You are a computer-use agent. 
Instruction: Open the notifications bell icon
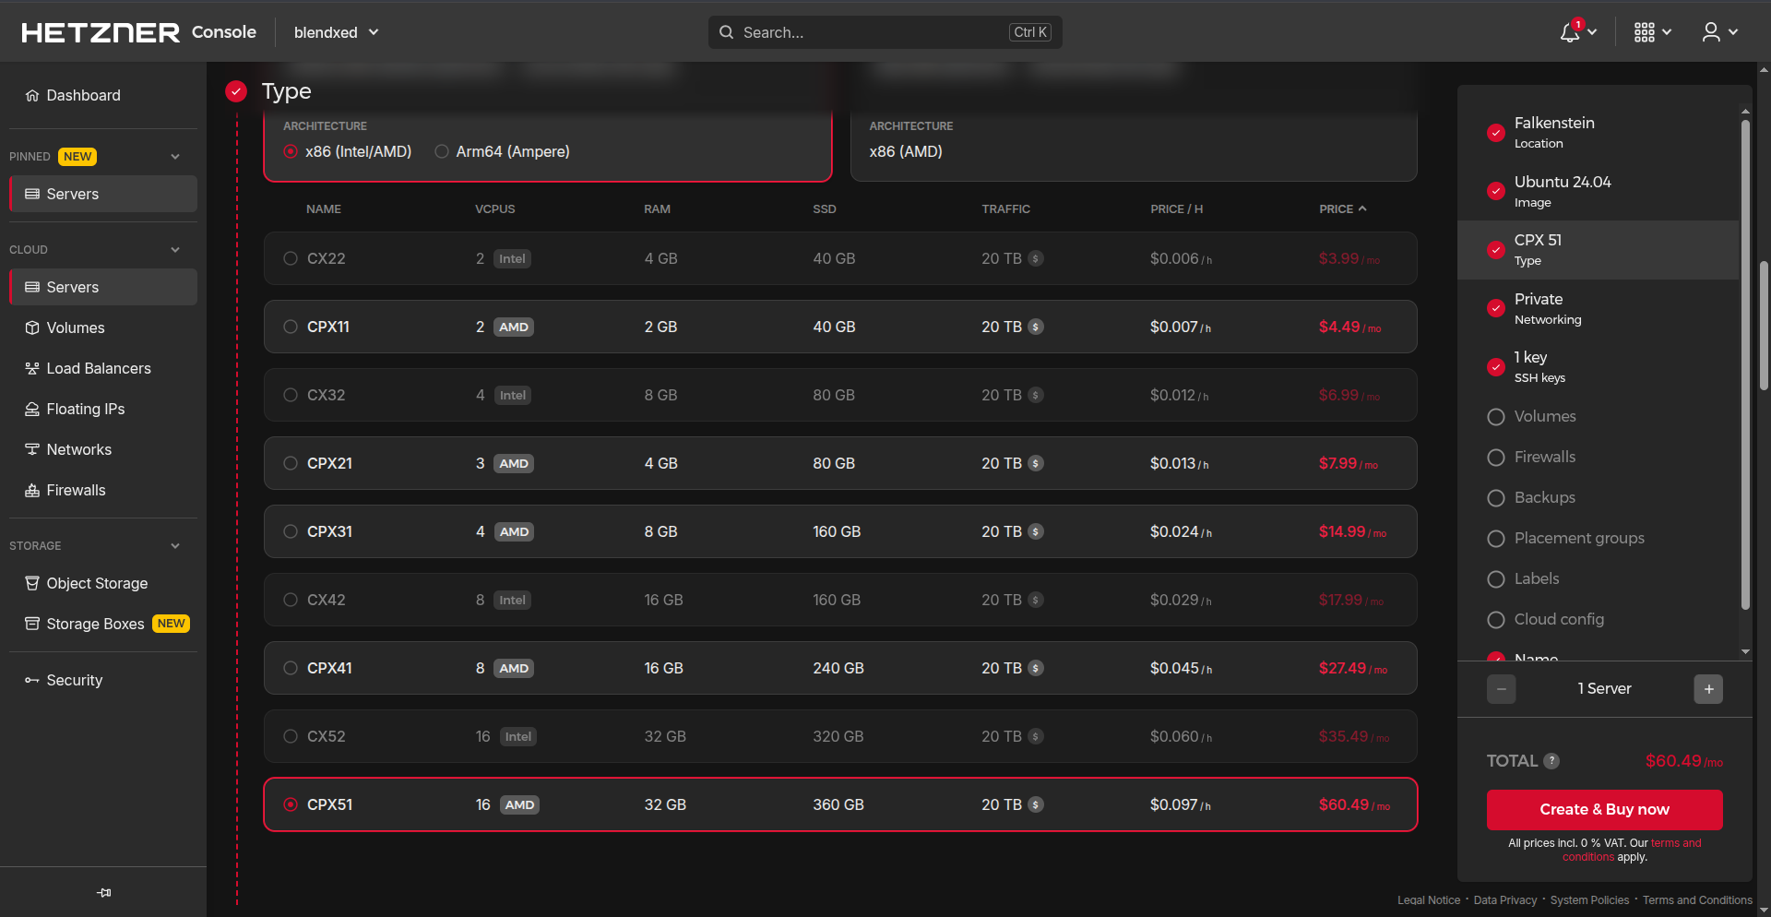coord(1570,32)
